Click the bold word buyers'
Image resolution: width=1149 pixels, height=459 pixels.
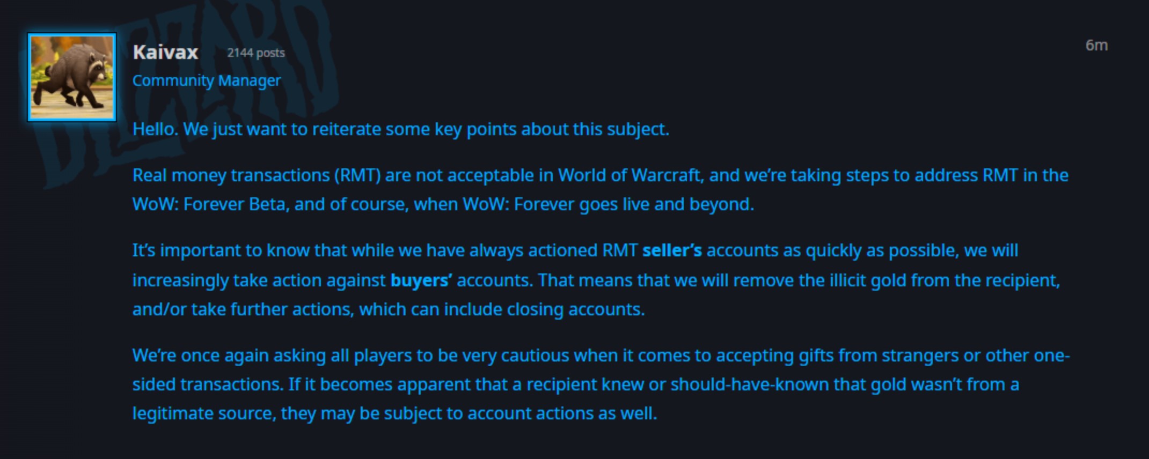coord(421,280)
